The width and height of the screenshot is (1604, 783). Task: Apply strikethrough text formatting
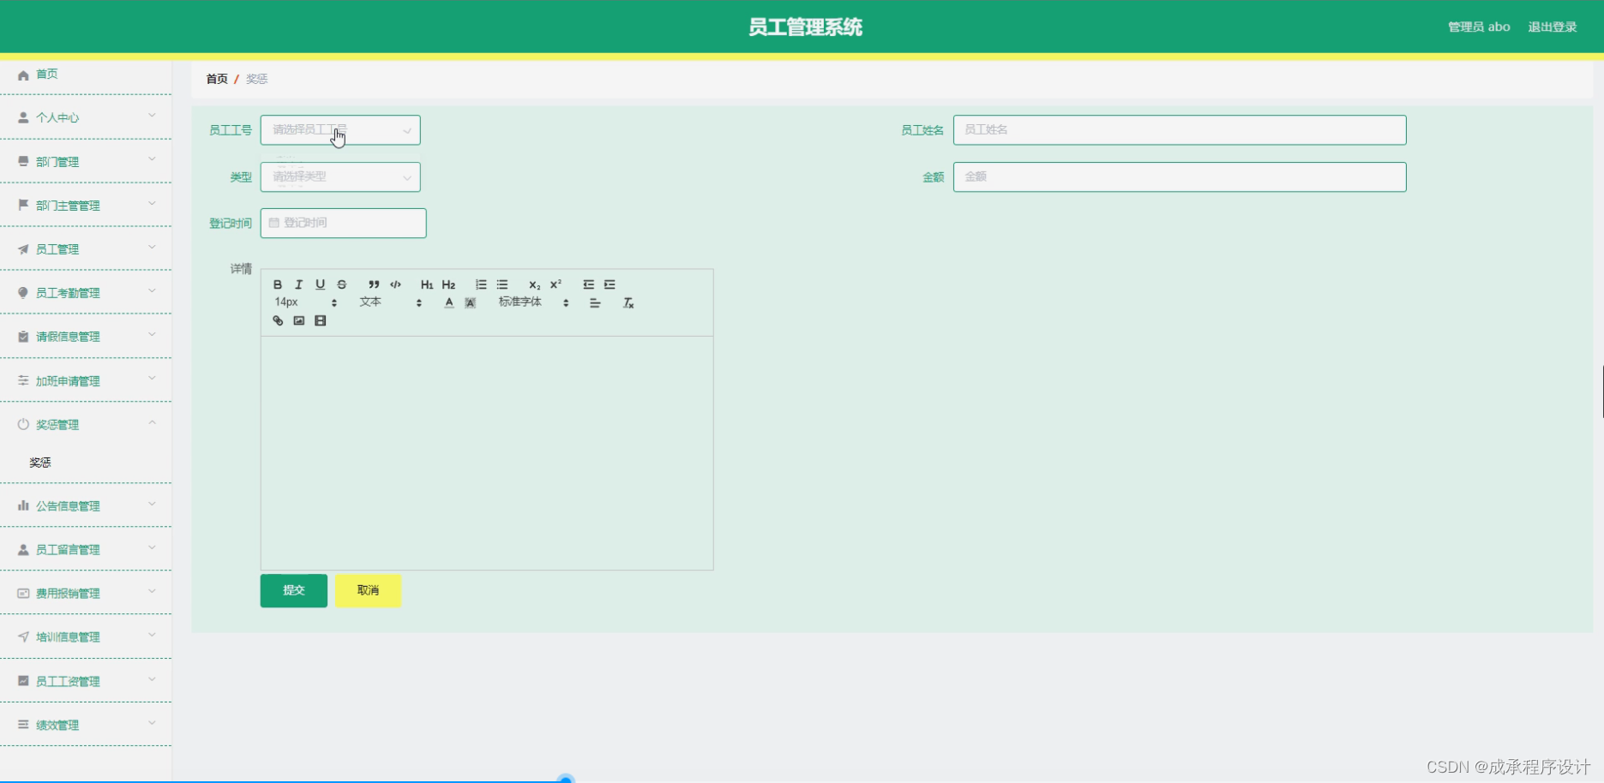(x=340, y=284)
